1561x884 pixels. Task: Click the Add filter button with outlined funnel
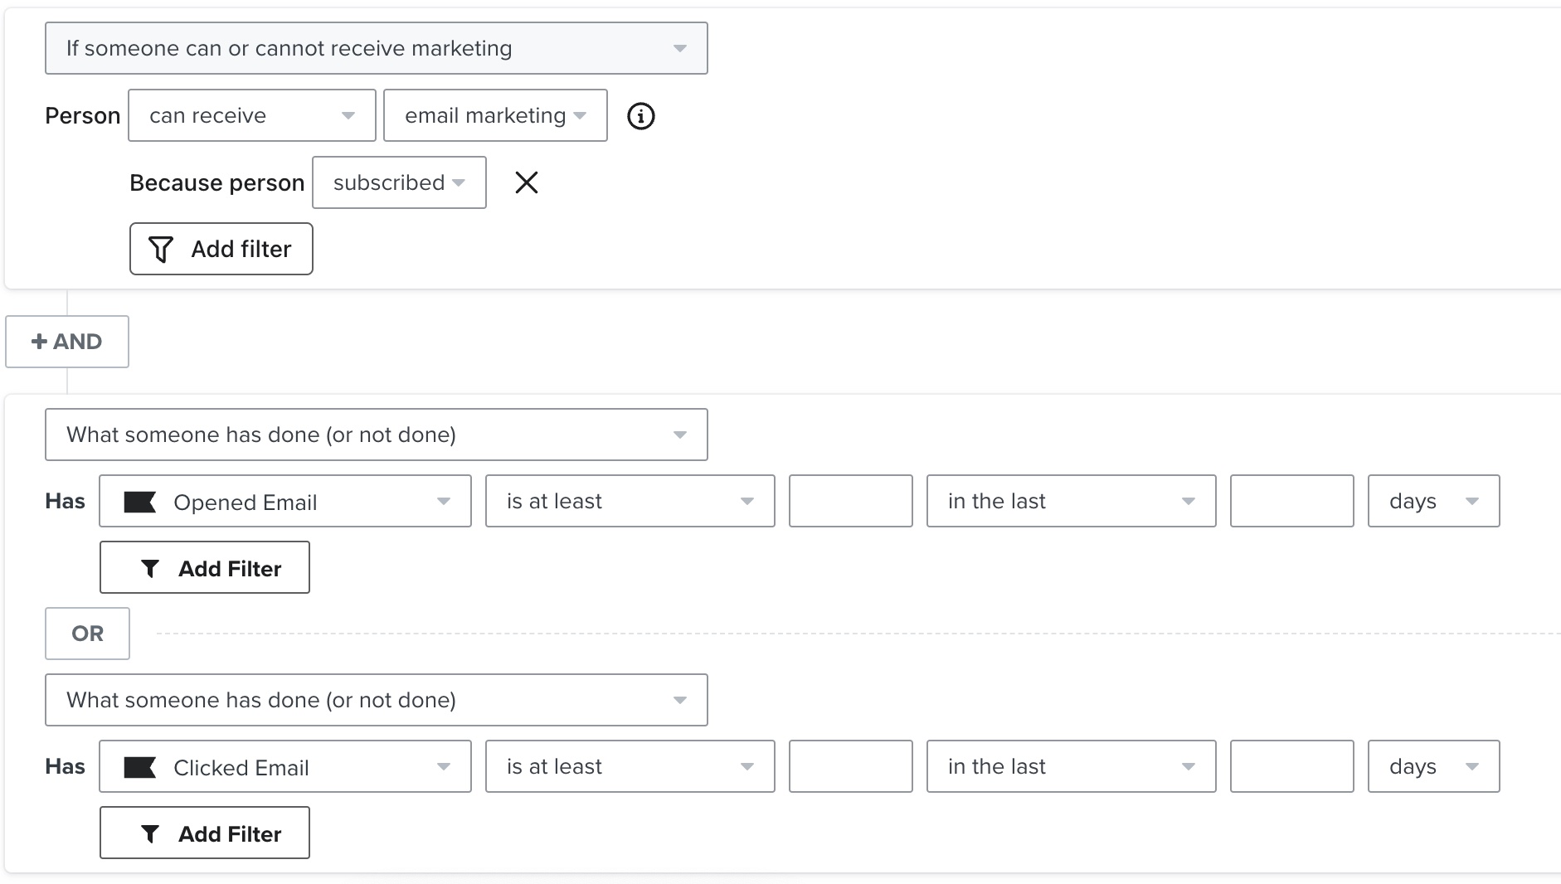click(x=221, y=249)
